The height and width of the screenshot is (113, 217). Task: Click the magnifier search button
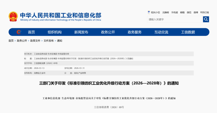pyautogui.click(x=206, y=19)
